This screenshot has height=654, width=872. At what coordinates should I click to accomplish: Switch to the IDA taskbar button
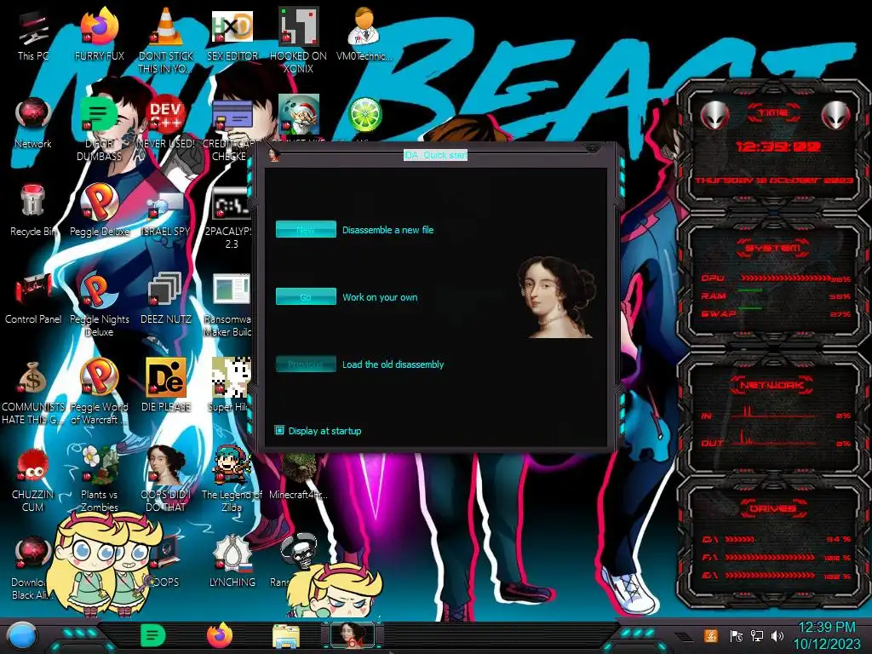coord(352,635)
